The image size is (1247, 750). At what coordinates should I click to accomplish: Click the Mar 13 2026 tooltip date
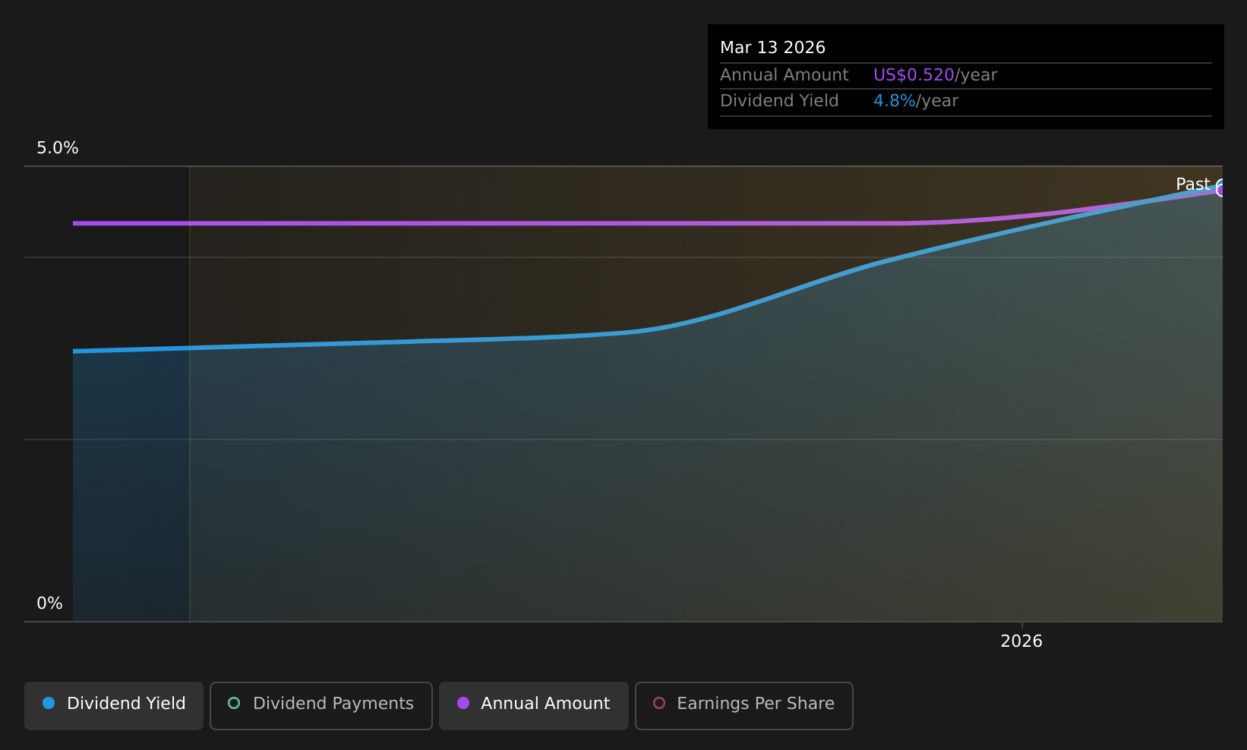point(772,48)
